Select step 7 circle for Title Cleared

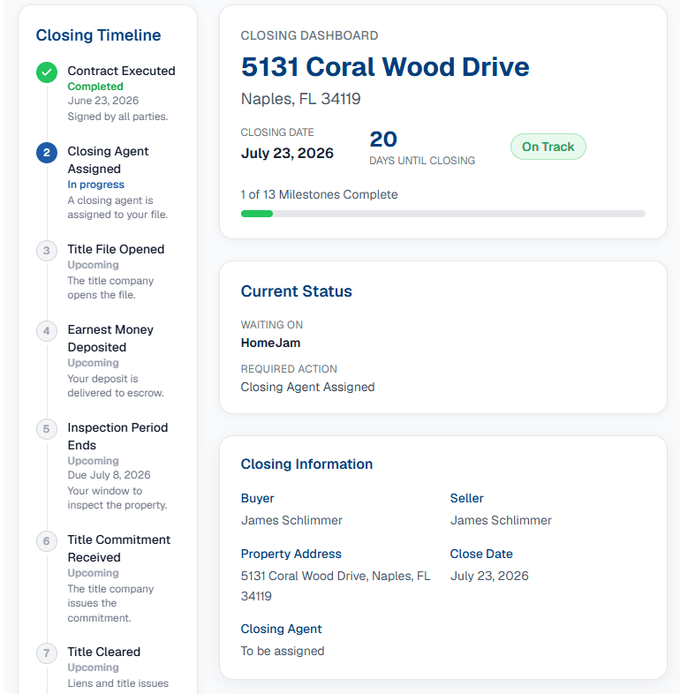click(47, 653)
